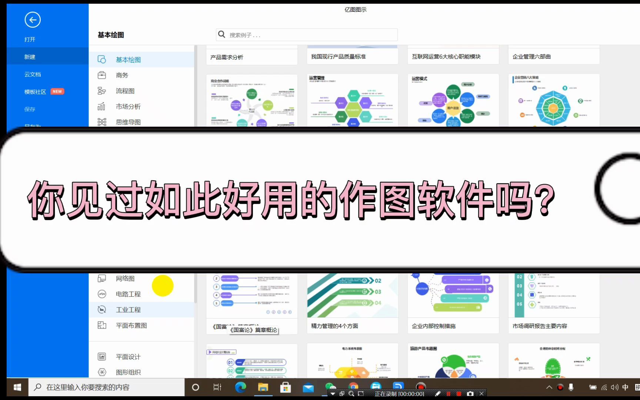The image size is (640, 400).
Task: Select the 新建 menu item
Action: click(47, 57)
